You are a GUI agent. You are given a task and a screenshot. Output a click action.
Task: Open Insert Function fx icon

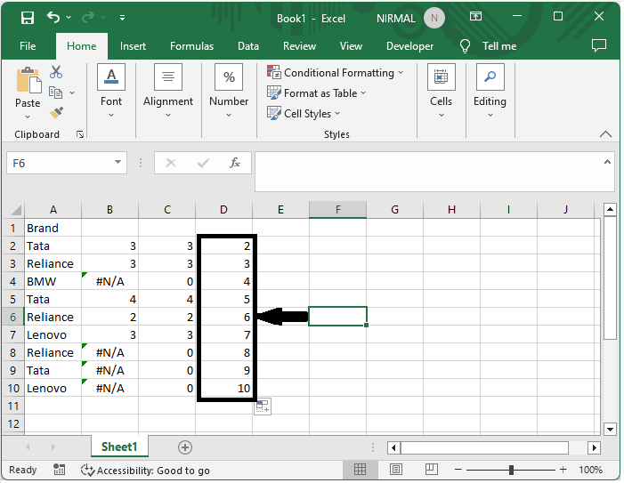coord(235,163)
